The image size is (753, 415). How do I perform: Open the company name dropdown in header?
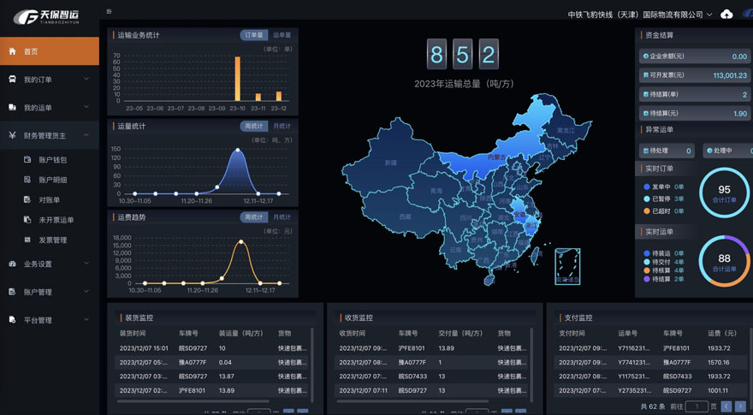[640, 15]
